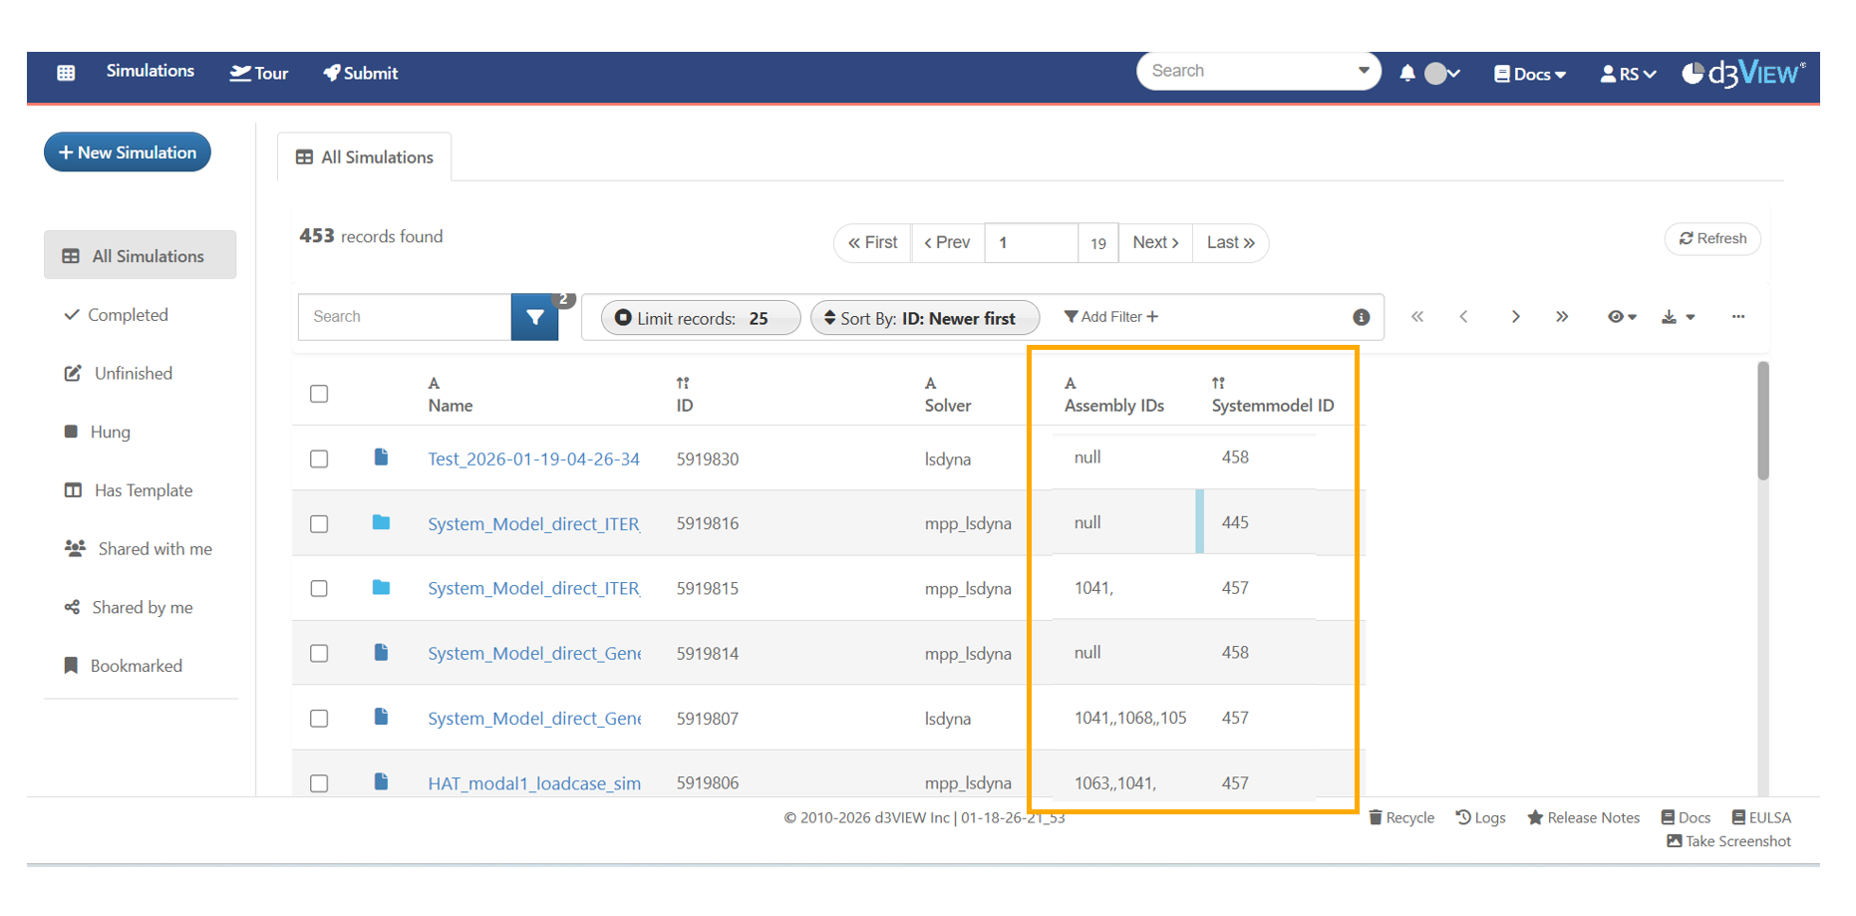Click Take Screenshot in footer

[1728, 841]
